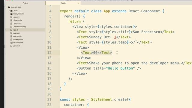Viewport: 192px width, 108px height.
Task: Click the 'return' keyword on line 6
Action: [74, 22]
